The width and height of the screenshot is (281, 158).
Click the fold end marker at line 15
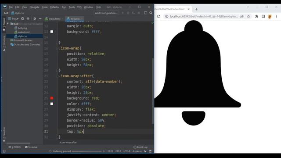(58, 43)
